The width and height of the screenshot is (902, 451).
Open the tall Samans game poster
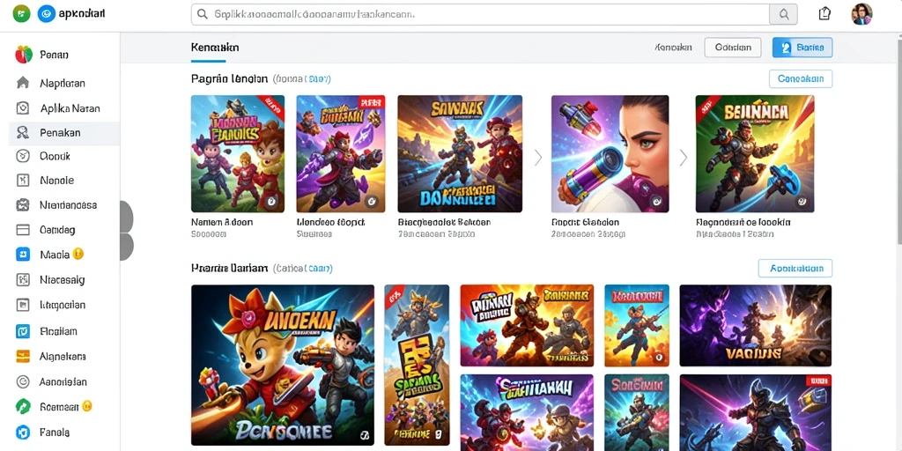(x=417, y=365)
